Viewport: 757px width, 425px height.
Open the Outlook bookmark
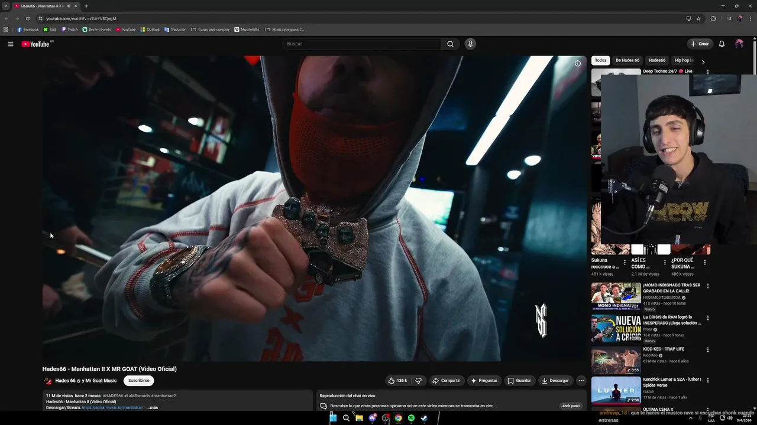click(x=150, y=30)
